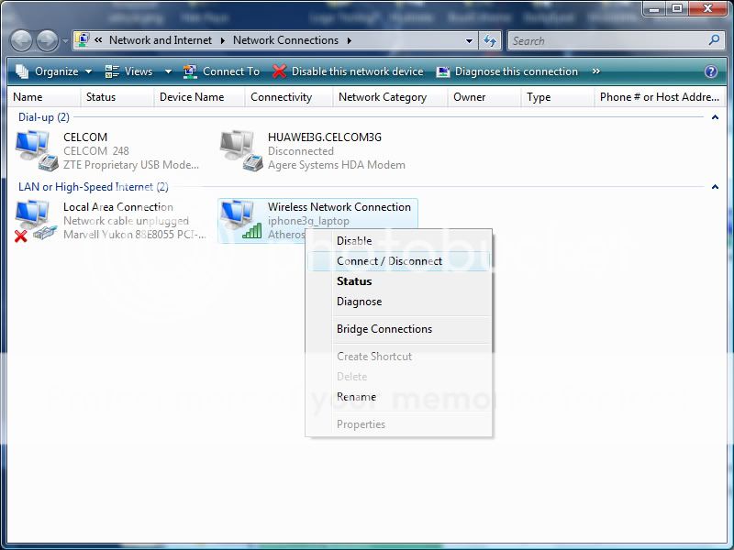Click the search magnifier icon
Viewport: 734px width, 550px height.
tap(715, 40)
